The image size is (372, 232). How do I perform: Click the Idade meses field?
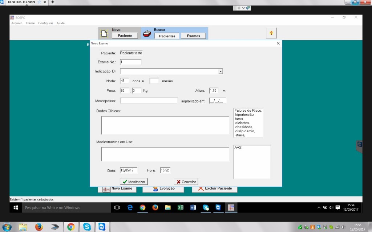tap(154, 81)
